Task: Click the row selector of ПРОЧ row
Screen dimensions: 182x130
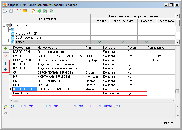Action: tap(11, 85)
